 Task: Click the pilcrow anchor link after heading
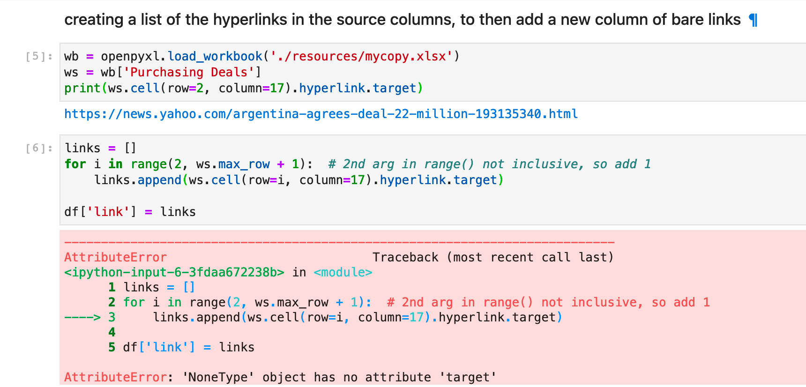[754, 20]
